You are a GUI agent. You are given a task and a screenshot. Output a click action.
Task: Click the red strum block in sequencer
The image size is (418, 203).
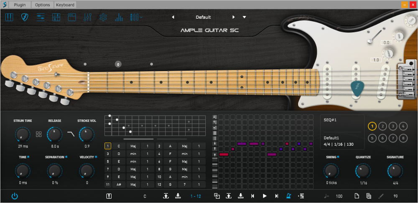pos(224,155)
